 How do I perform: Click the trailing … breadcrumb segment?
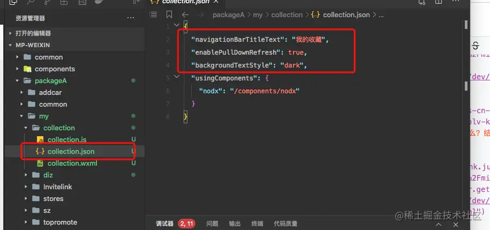(381, 14)
